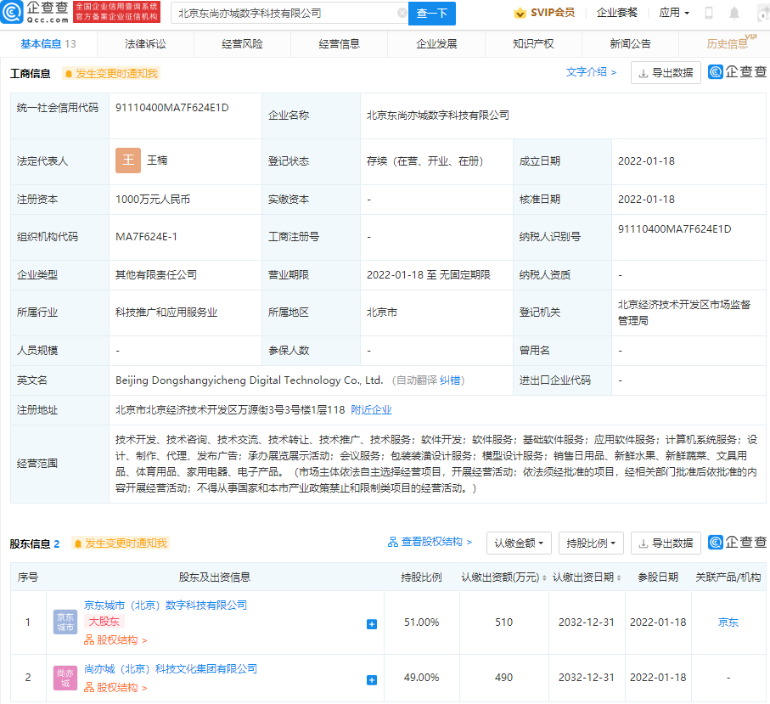The width and height of the screenshot is (770, 704).
Task: Open the 京东 related product link
Action: tap(728, 622)
